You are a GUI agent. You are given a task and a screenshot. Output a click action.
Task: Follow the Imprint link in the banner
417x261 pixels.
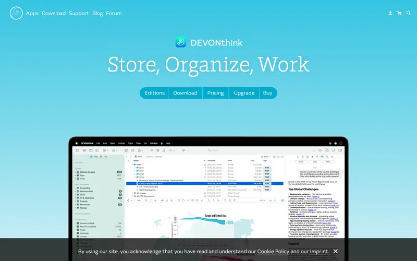pyautogui.click(x=319, y=252)
